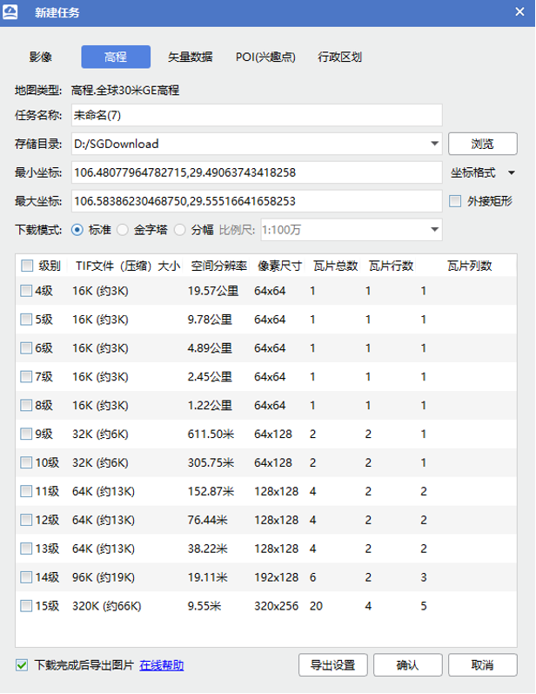536x694 pixels.
Task: Tick the 15级 level checkbox
Action: [26, 606]
